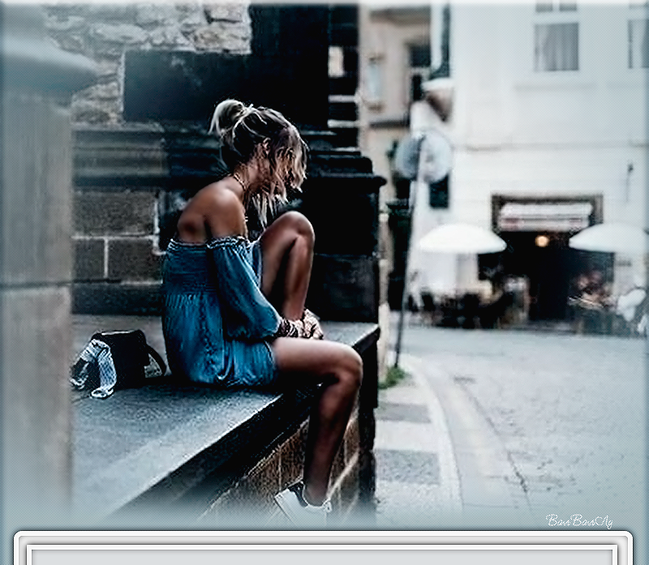
Task: Click the upper window of the white building
Action: coord(555,45)
